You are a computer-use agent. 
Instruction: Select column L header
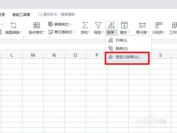12,55
